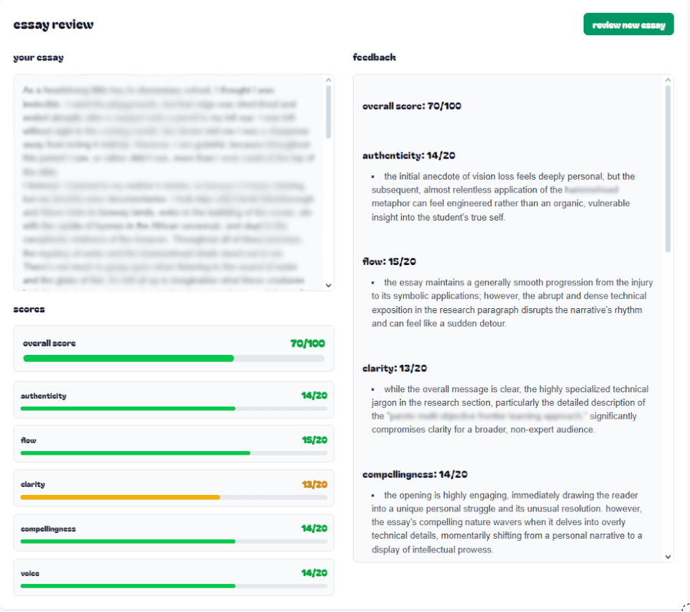Click the 'clarity: 13/20' feedback heading
This screenshot has height=612, width=690.
click(x=395, y=368)
